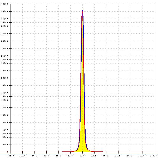Click the 22.5° x-axis label

click(x=94, y=156)
